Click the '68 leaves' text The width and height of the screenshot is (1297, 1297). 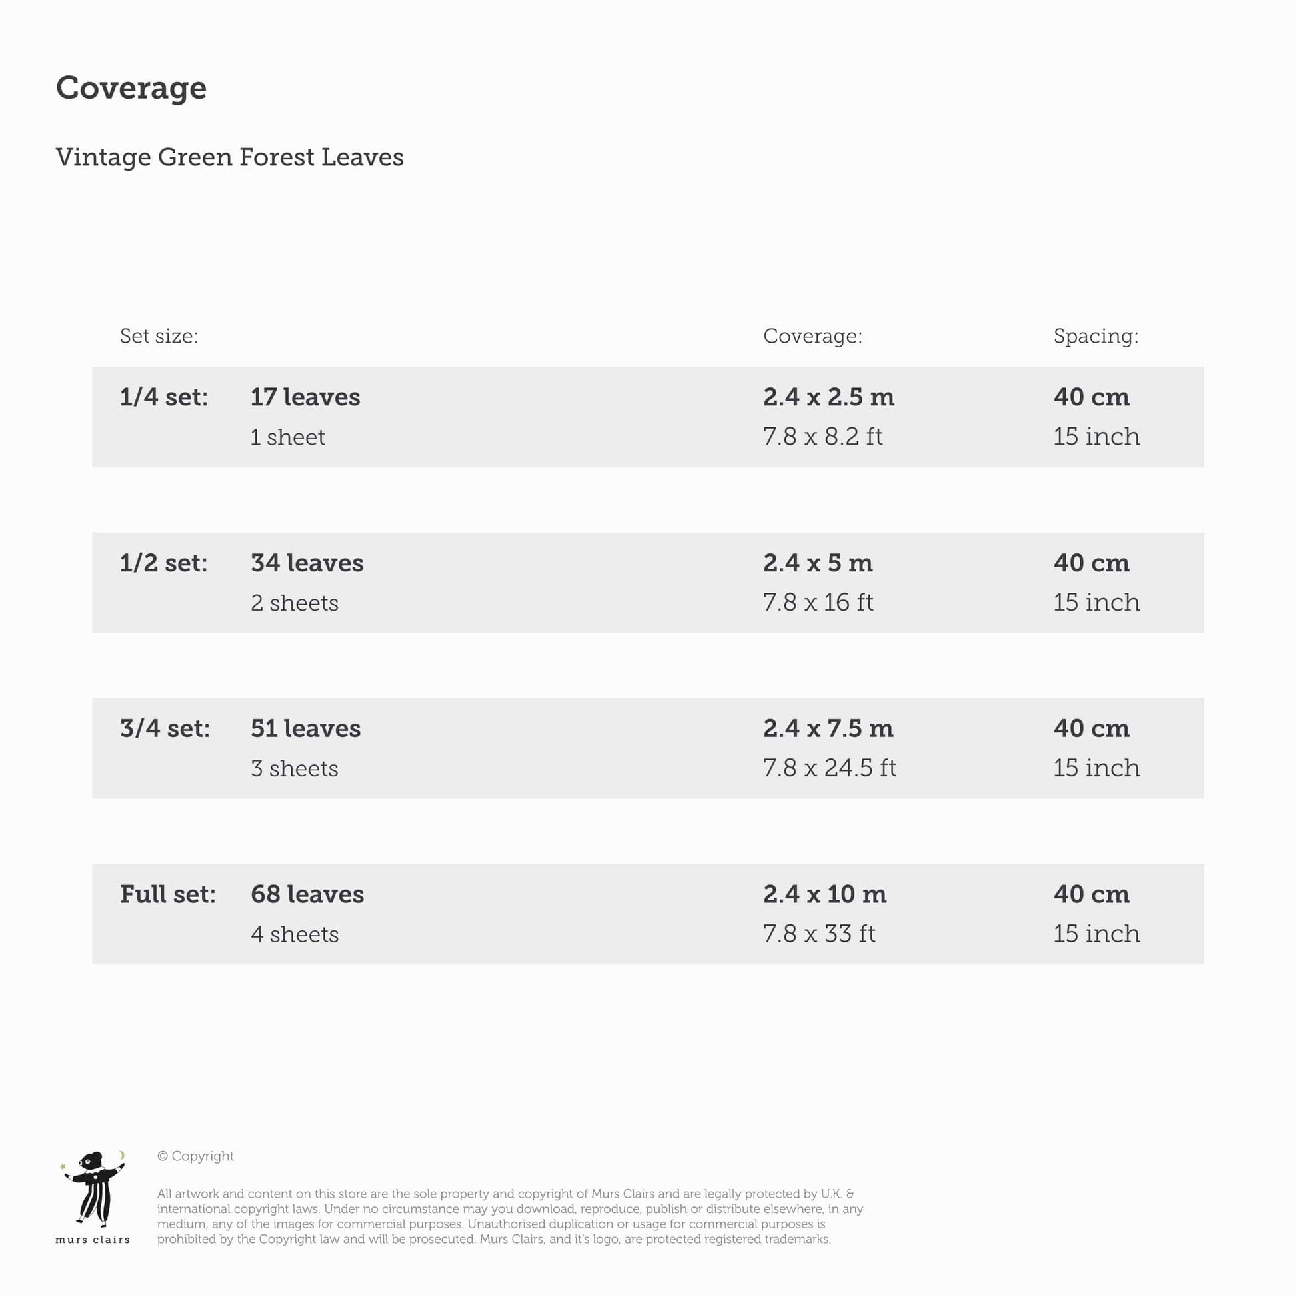click(x=307, y=894)
